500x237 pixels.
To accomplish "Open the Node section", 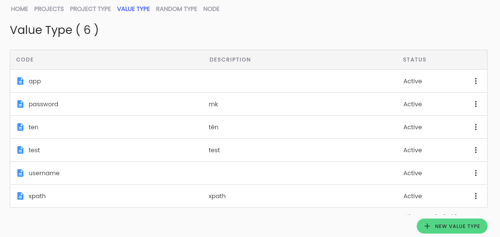I will pos(211,9).
